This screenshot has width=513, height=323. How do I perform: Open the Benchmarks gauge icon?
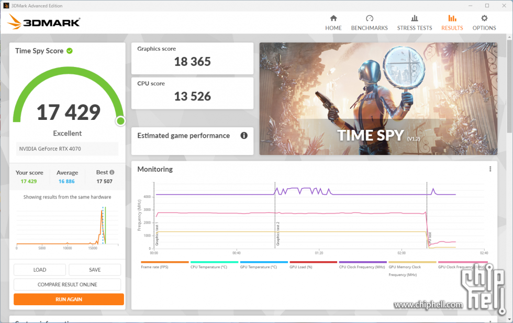point(370,18)
